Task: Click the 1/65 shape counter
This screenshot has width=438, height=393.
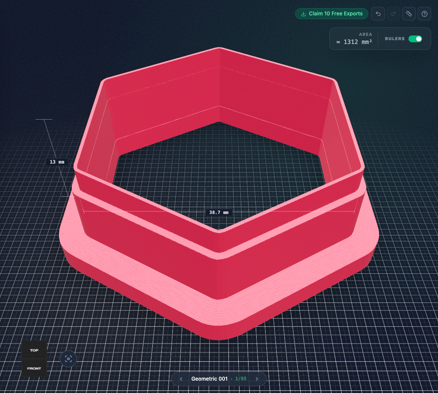Action: pyautogui.click(x=241, y=379)
